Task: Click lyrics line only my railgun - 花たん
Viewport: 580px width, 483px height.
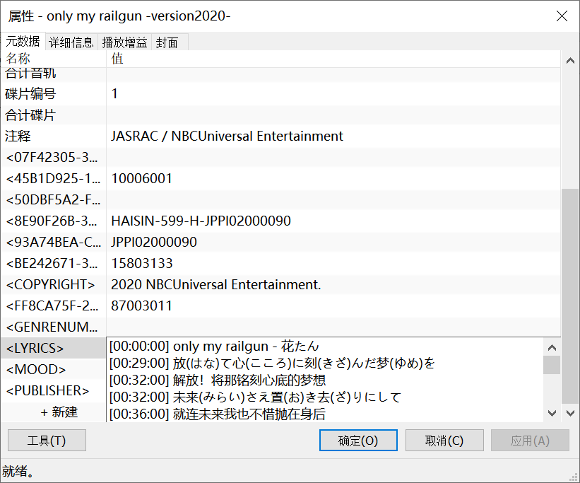Action: 246,346
